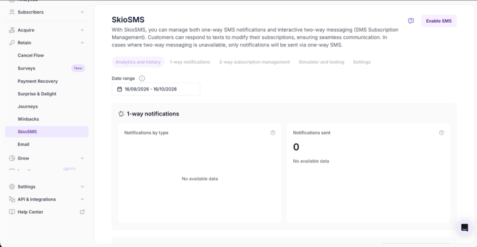
Task: Click the API & Integrations icon
Action: pyautogui.click(x=12, y=199)
